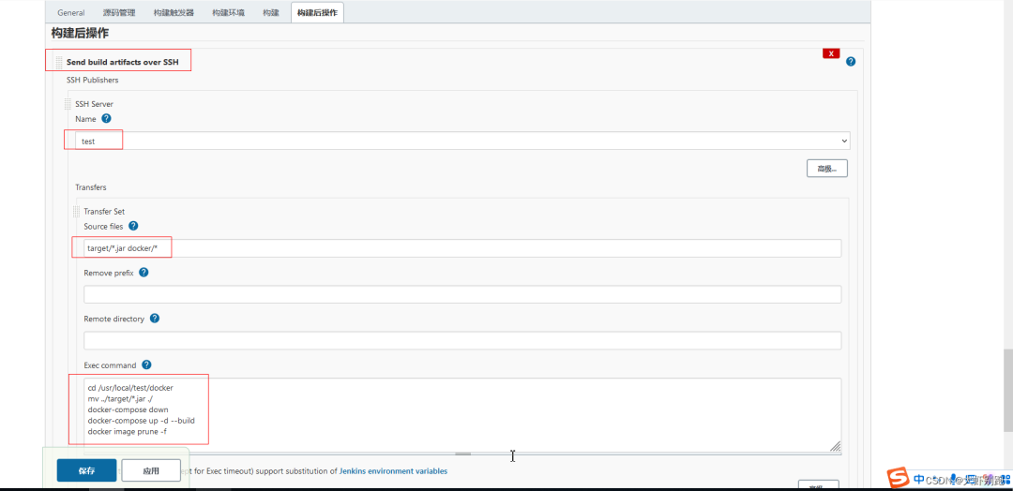Screen dimensions: 1013x491
Task: Click the Sogou input method icon
Action: (899, 478)
